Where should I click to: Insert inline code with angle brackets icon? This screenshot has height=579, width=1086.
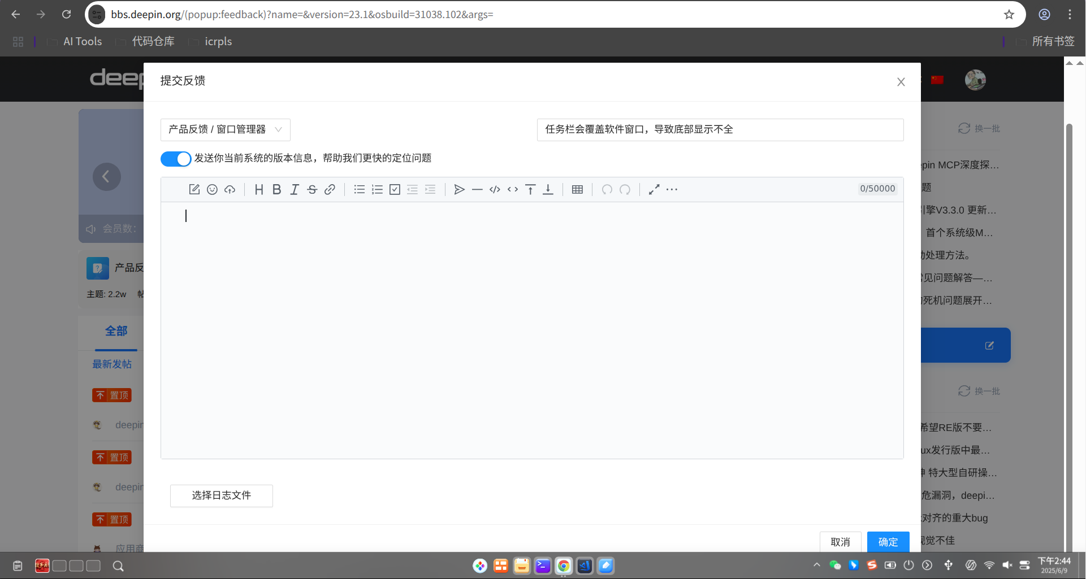[x=513, y=190]
